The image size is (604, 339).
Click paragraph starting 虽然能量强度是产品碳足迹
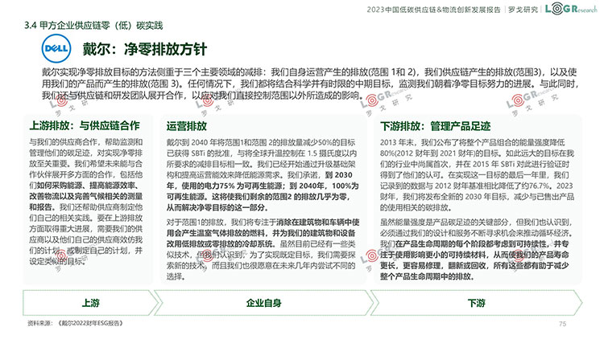[x=476, y=249]
